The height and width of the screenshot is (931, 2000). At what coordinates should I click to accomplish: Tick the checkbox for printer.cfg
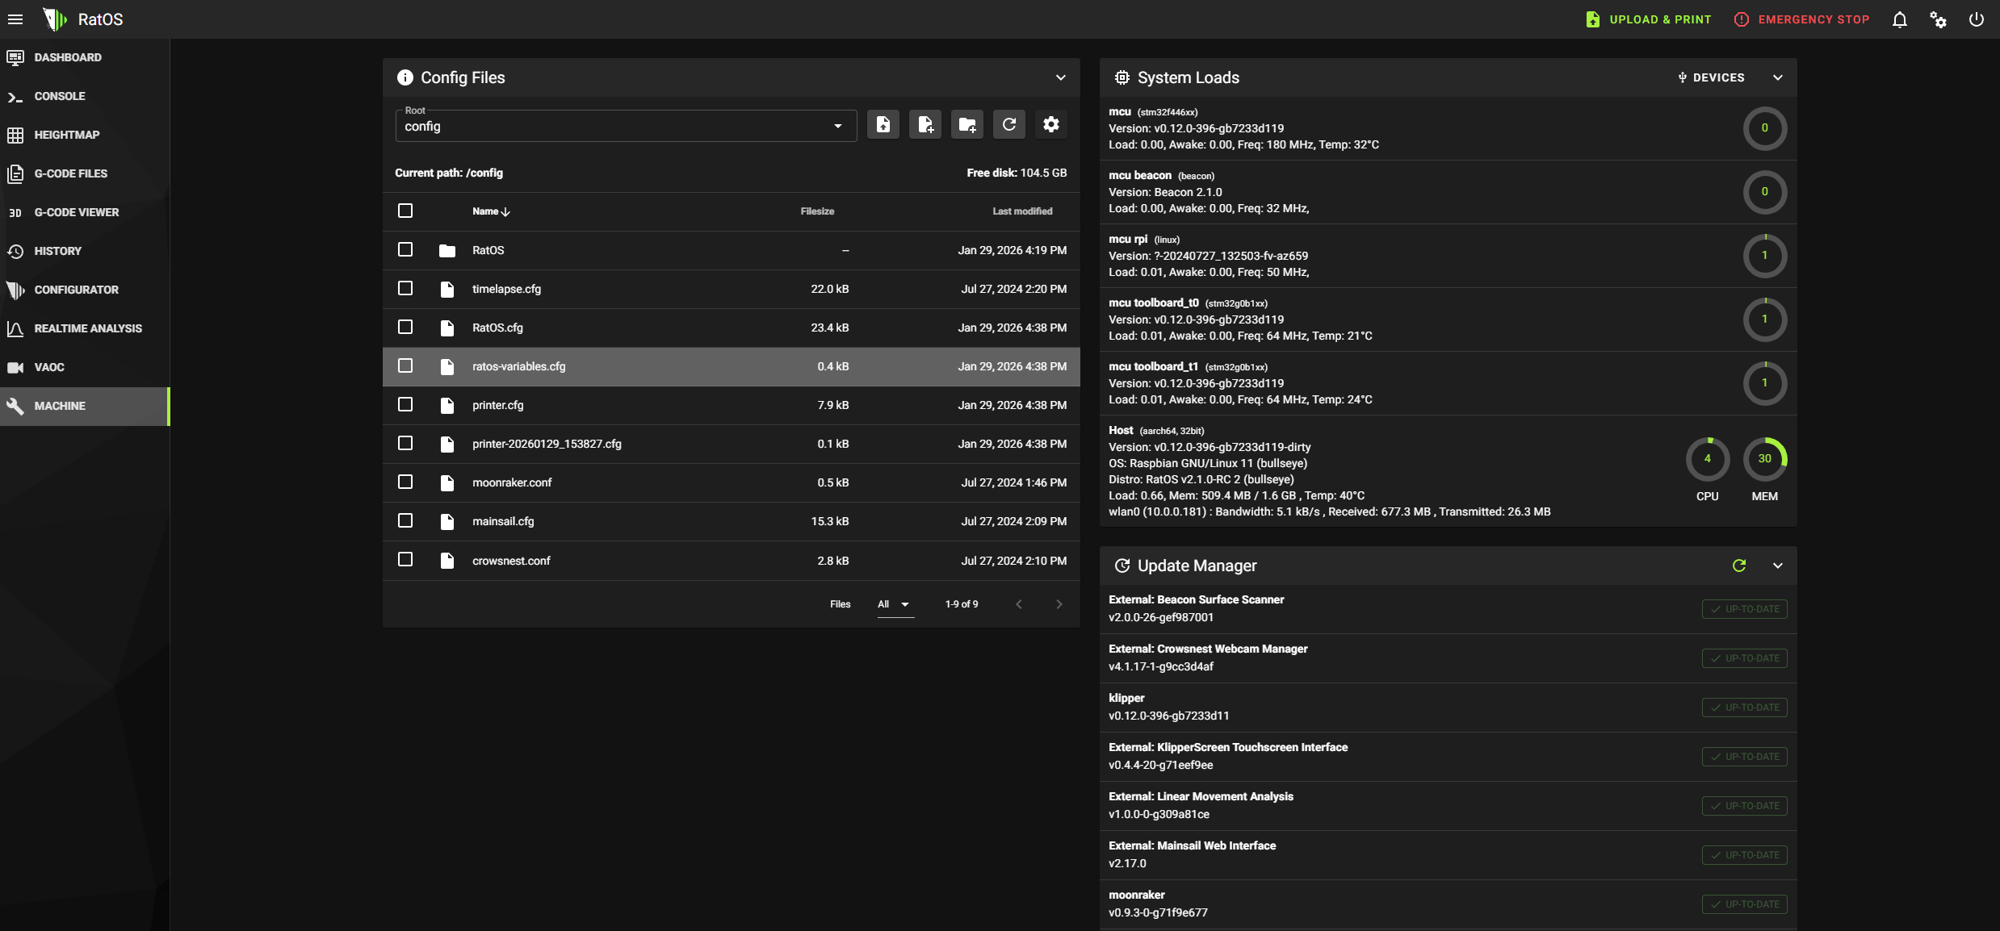pyautogui.click(x=405, y=404)
